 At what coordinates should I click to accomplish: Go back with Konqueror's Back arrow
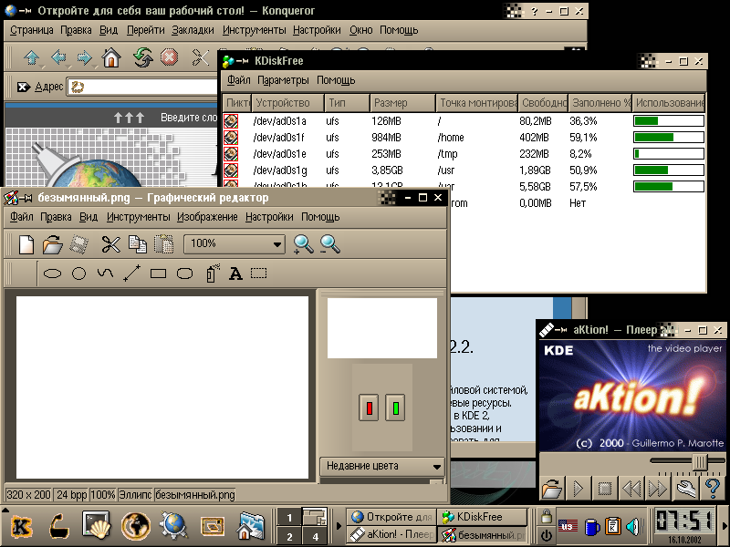[x=58, y=58]
